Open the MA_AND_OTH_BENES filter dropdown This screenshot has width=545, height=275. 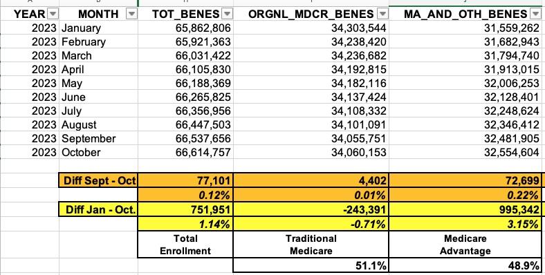(535, 14)
